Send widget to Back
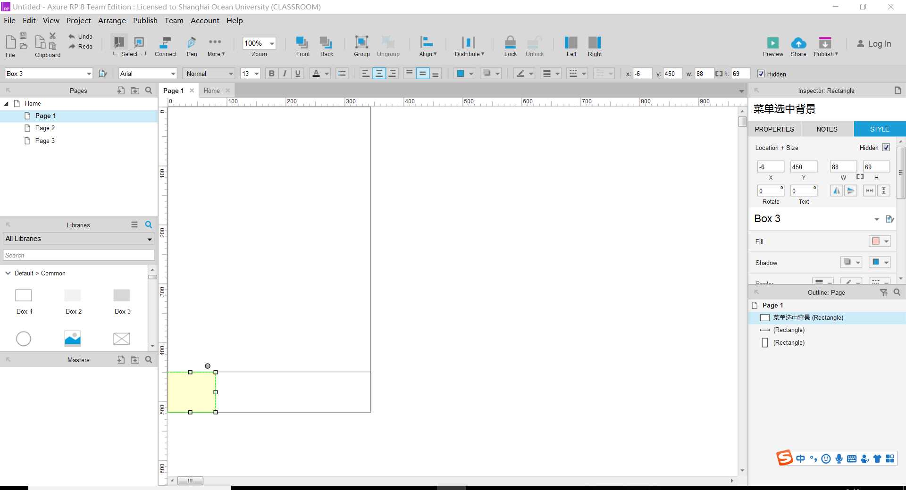Image resolution: width=906 pixels, height=490 pixels. (x=327, y=46)
